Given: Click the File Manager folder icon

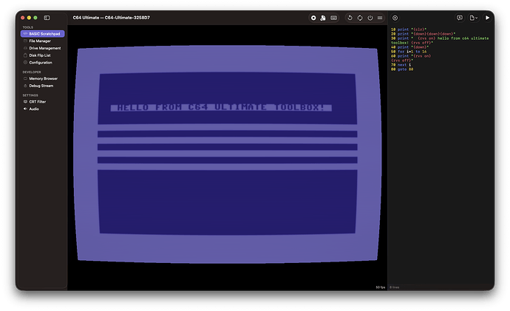Looking at the screenshot, I should [25, 41].
